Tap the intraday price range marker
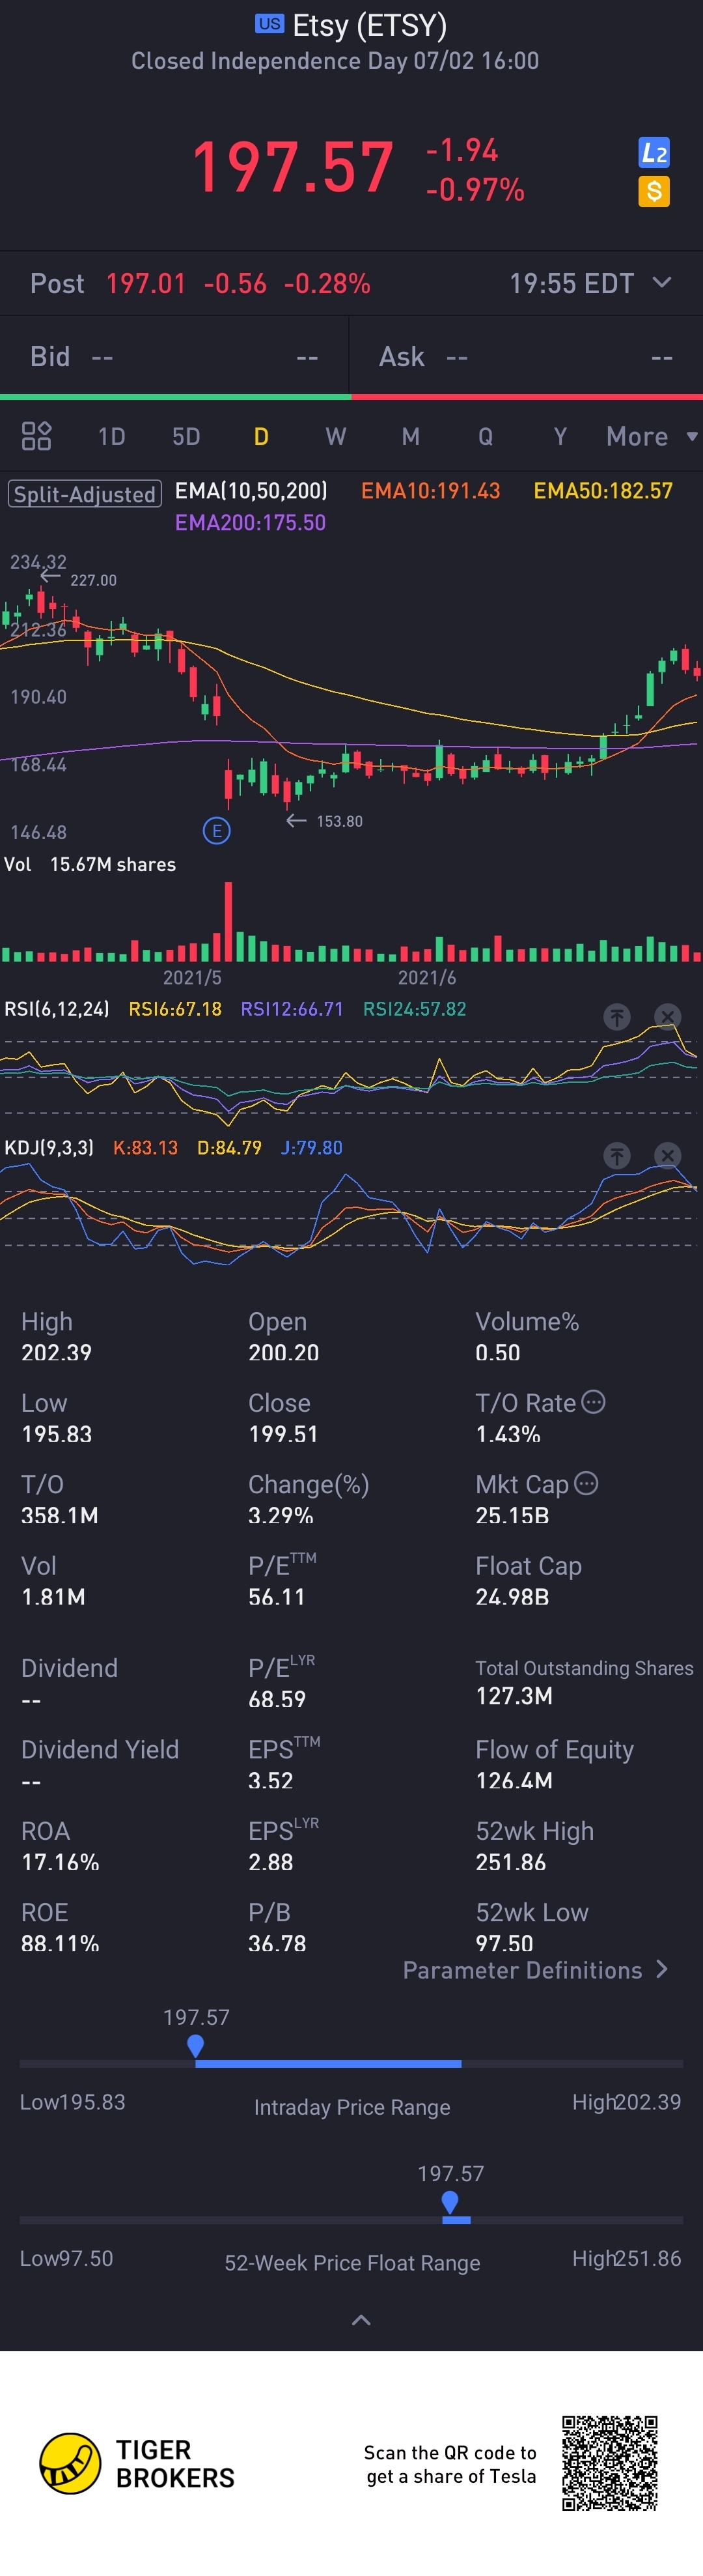 (196, 2046)
